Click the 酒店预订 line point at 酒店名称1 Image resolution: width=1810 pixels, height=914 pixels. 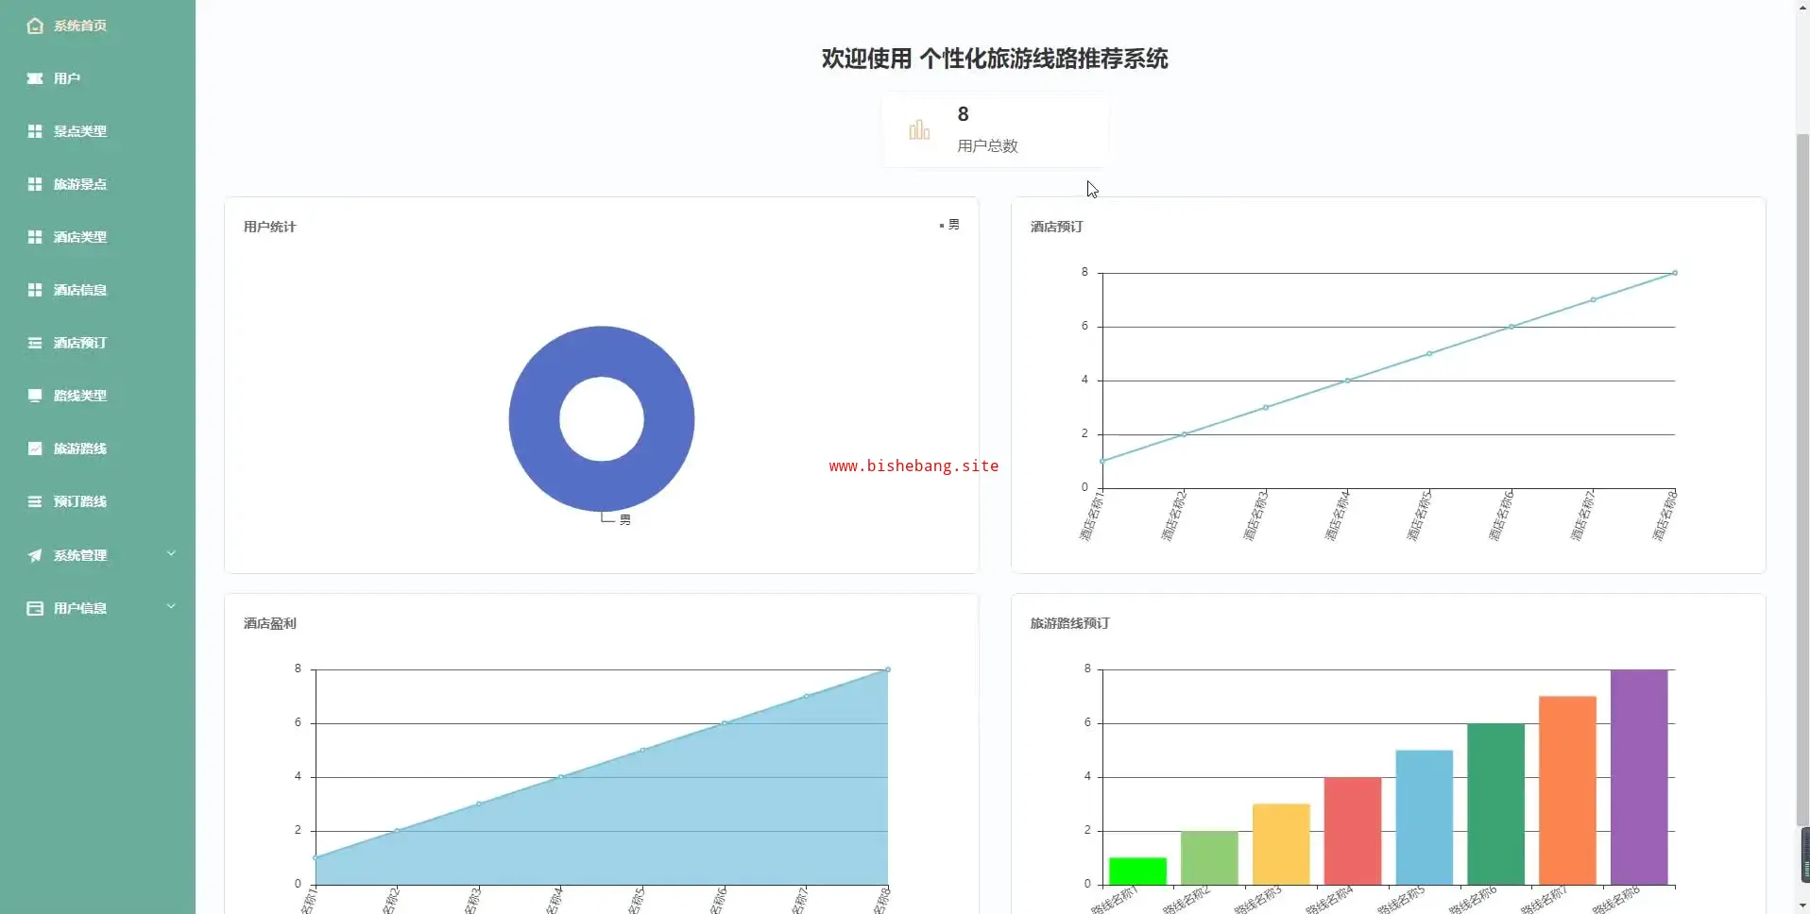(x=1102, y=461)
